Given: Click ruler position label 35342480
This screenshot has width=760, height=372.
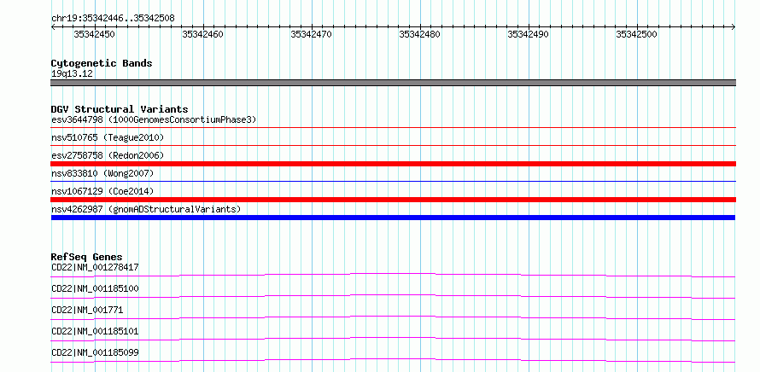Looking at the screenshot, I should click(x=420, y=34).
